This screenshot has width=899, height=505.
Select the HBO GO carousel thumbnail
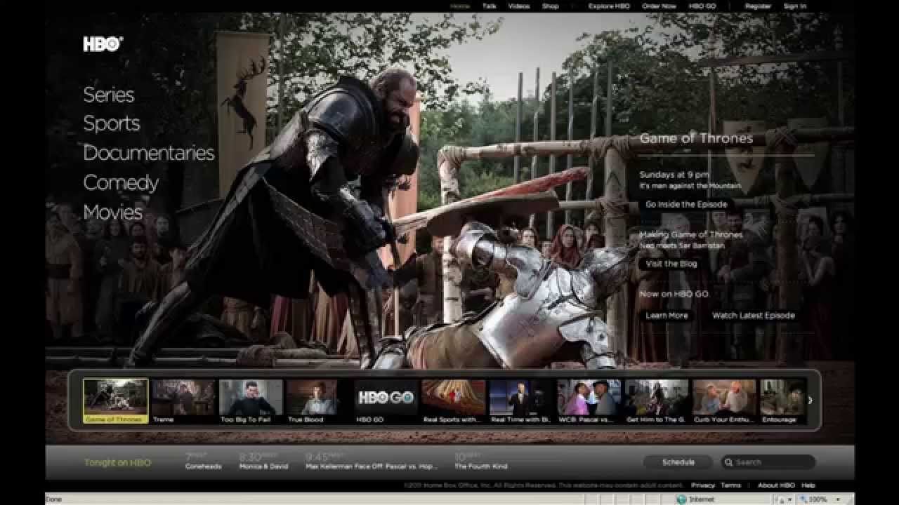(x=386, y=401)
